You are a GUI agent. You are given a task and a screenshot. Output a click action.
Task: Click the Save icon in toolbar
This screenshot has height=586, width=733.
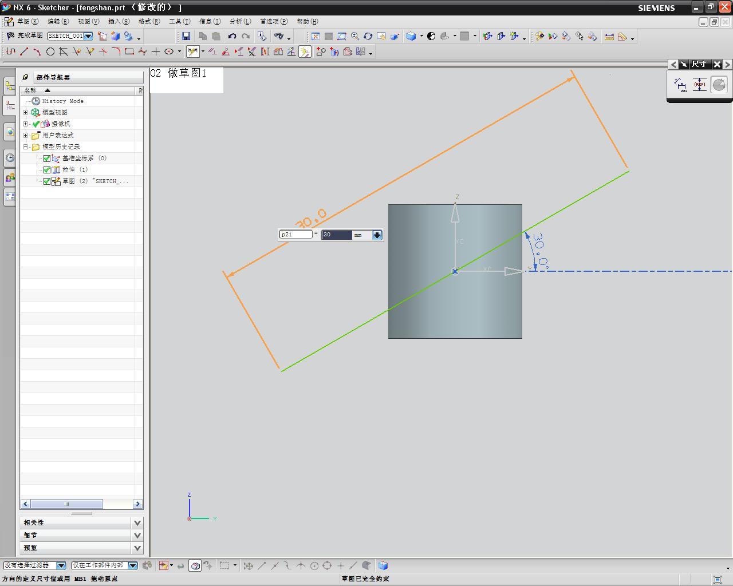(186, 36)
